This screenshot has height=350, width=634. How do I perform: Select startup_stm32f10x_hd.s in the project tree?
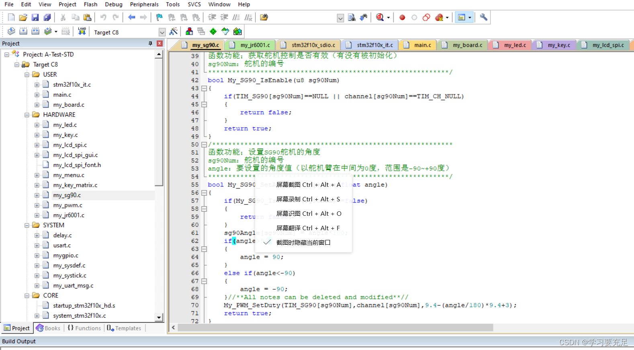click(84, 306)
